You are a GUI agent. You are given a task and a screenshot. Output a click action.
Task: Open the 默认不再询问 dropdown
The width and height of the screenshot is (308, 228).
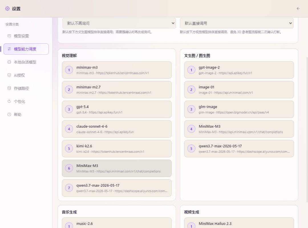[119, 23]
